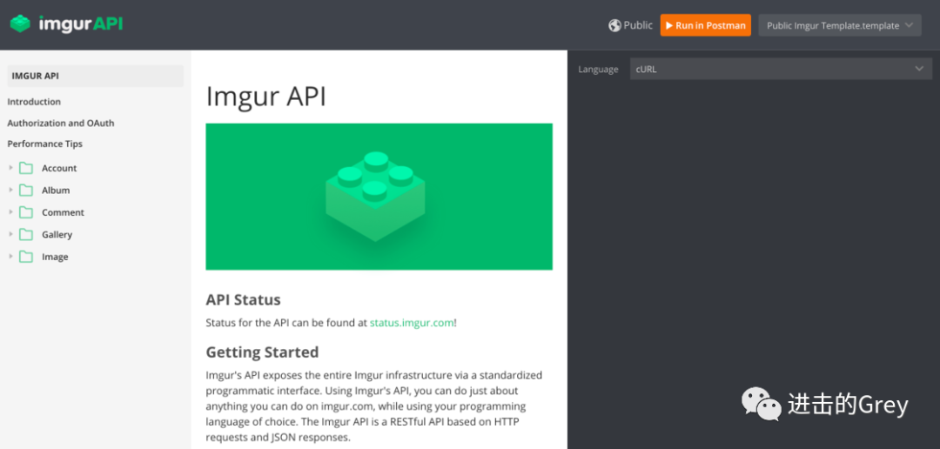Expand the Gallery tree arrow
Image resolution: width=940 pixels, height=449 pixels.
[x=10, y=234]
